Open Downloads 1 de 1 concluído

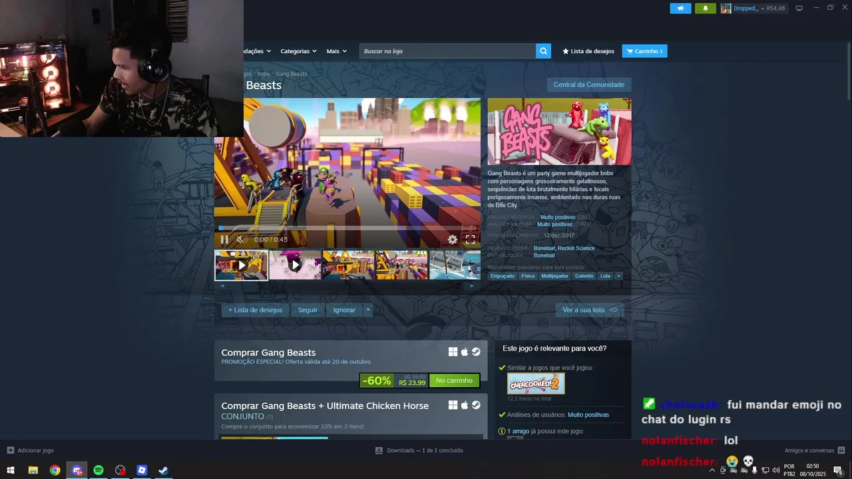point(419,450)
